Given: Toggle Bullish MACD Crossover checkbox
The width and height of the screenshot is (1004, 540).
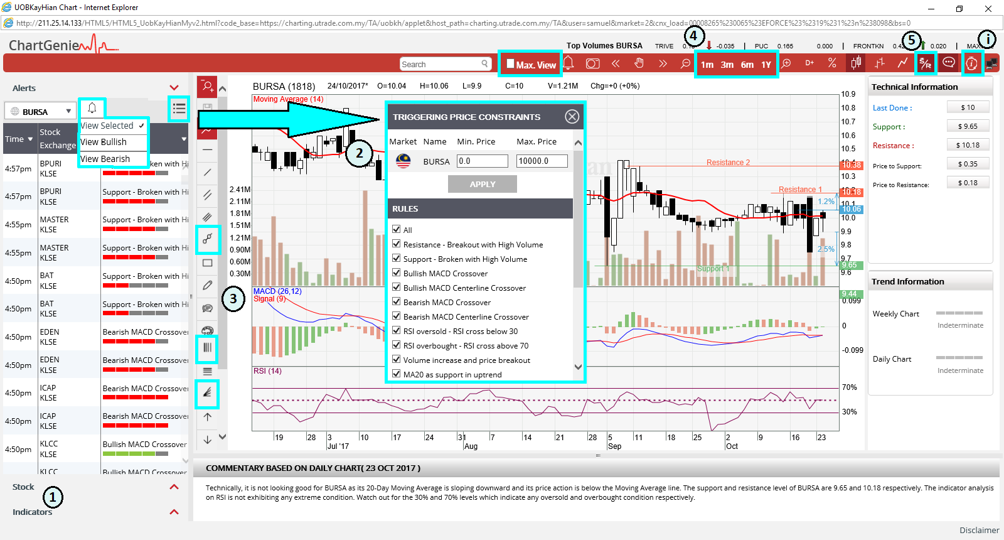Looking at the screenshot, I should coord(397,273).
